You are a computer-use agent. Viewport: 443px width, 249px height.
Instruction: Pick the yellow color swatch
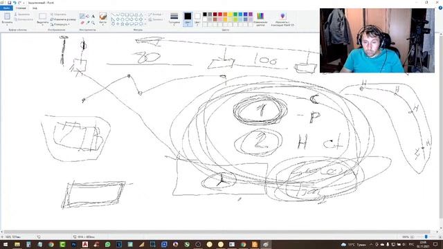230,15
